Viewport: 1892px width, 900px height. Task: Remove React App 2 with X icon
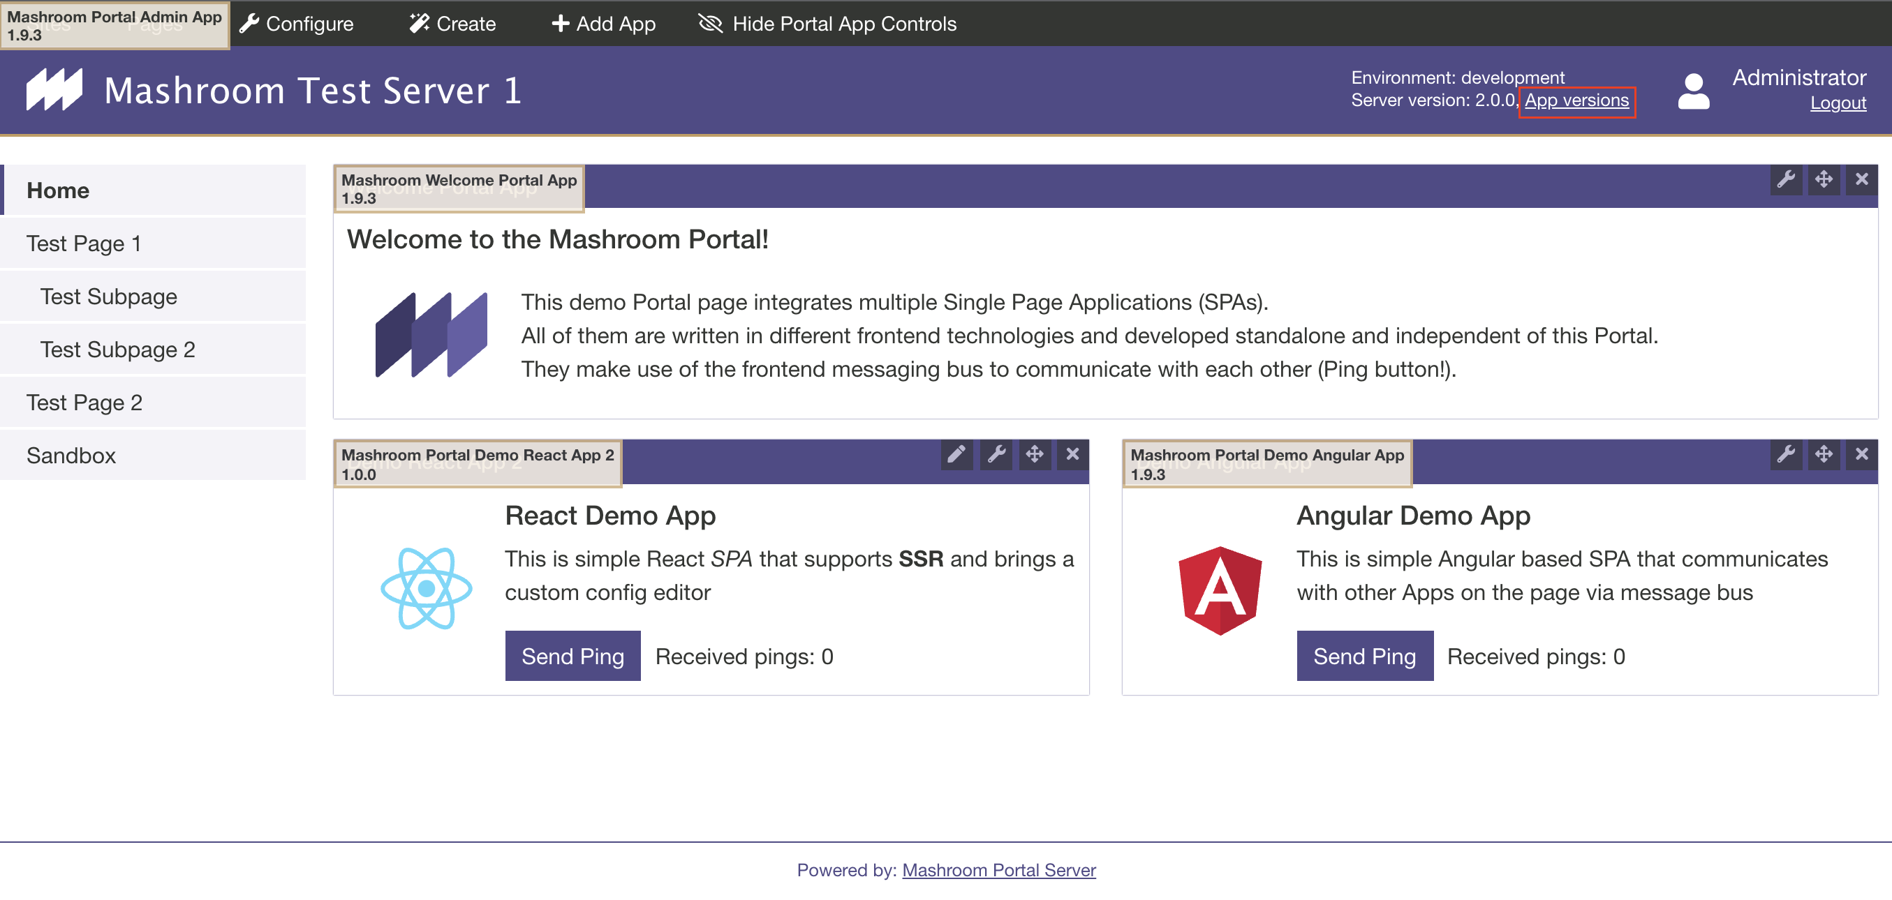(x=1072, y=454)
